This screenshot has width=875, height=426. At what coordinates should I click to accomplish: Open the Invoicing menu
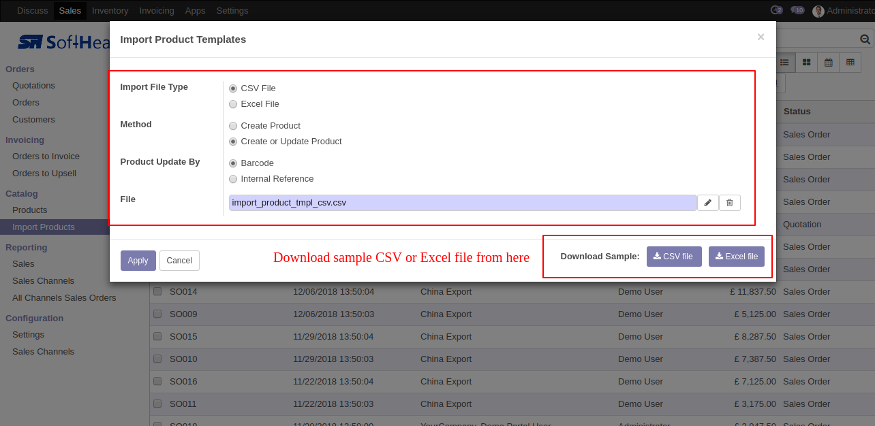tap(157, 11)
